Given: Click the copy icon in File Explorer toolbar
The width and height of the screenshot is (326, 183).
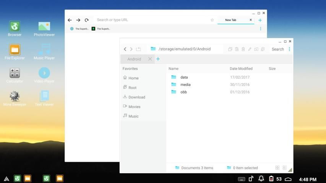Looking at the screenshot, I should tap(230, 49).
